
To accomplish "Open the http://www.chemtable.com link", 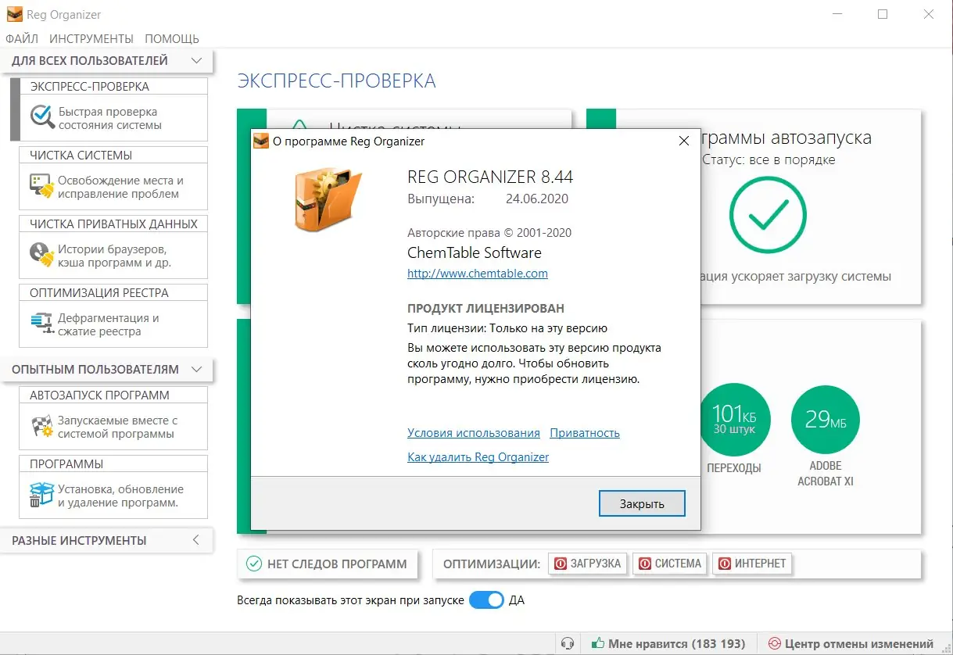I will point(478,274).
